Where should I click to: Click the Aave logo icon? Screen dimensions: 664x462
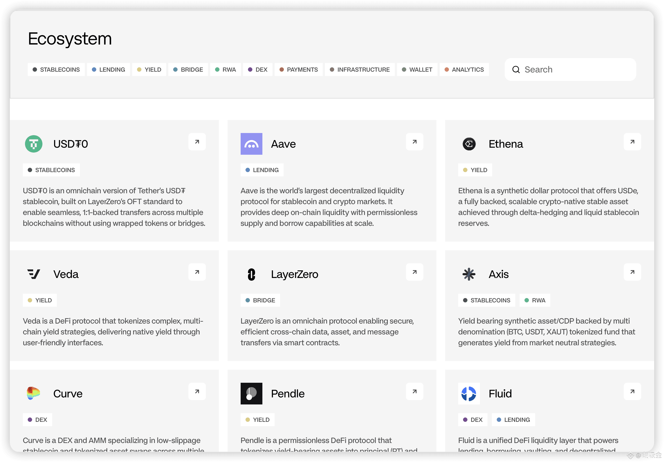tap(251, 144)
